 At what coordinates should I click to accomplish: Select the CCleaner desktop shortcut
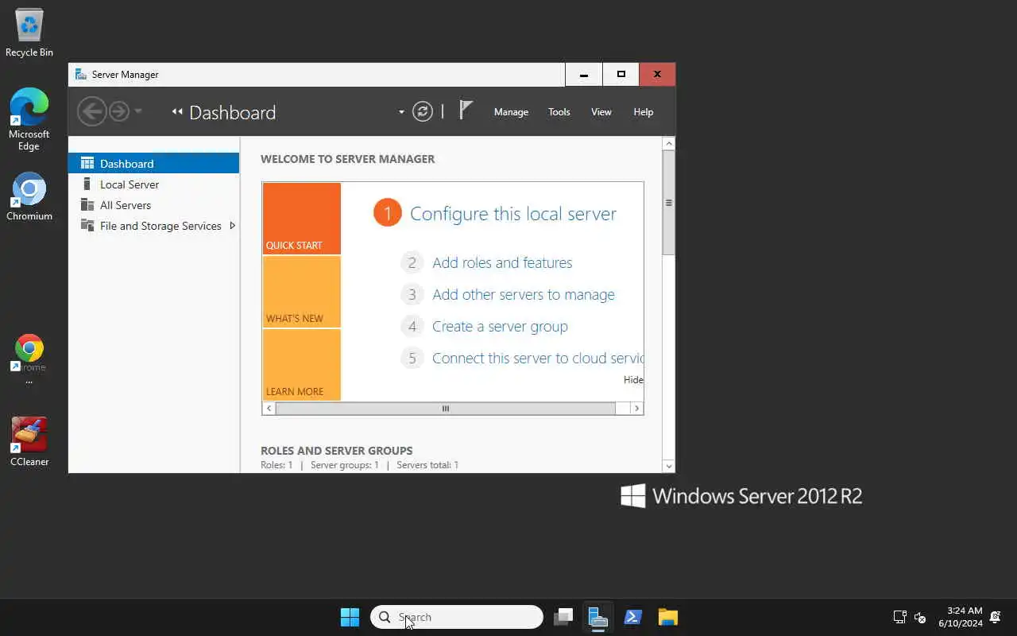pos(29,441)
